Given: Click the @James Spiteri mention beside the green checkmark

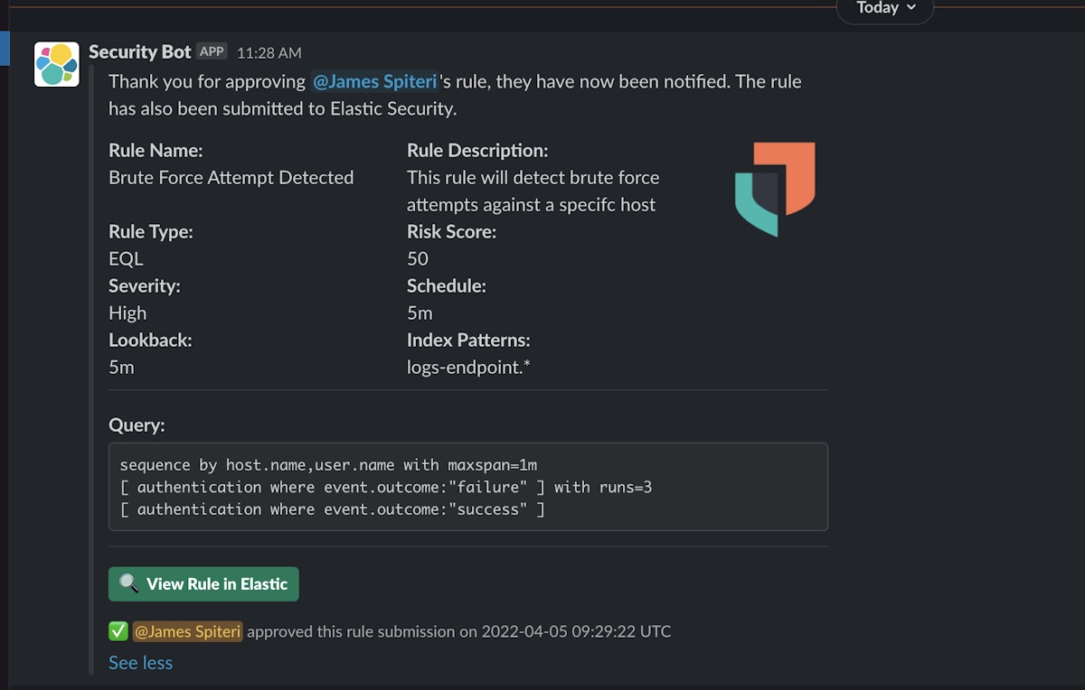Looking at the screenshot, I should (x=187, y=631).
